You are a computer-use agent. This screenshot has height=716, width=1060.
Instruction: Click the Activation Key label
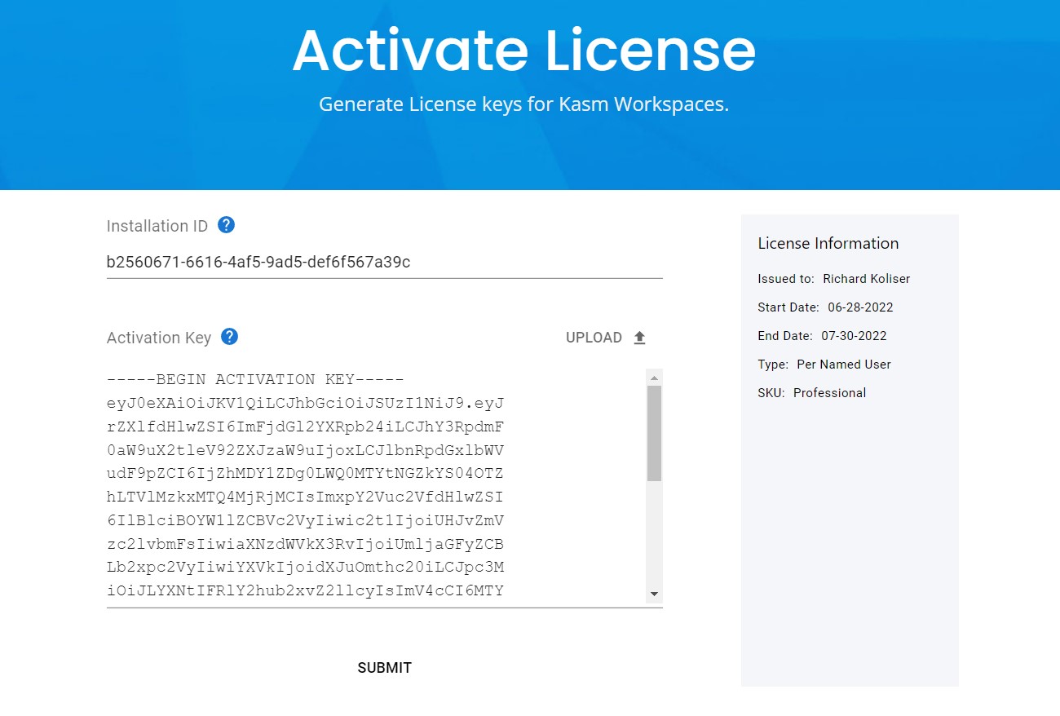(159, 338)
